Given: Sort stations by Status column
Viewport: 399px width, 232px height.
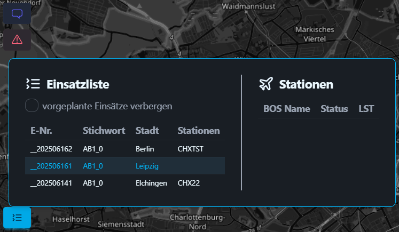Looking at the screenshot, I should tap(334, 109).
